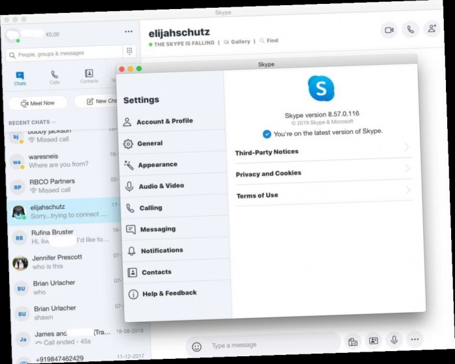Click Find in the chat header
Image resolution: width=455 pixels, height=364 pixels.
(x=269, y=40)
